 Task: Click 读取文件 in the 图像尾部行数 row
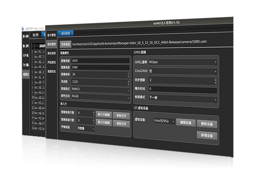(121, 124)
